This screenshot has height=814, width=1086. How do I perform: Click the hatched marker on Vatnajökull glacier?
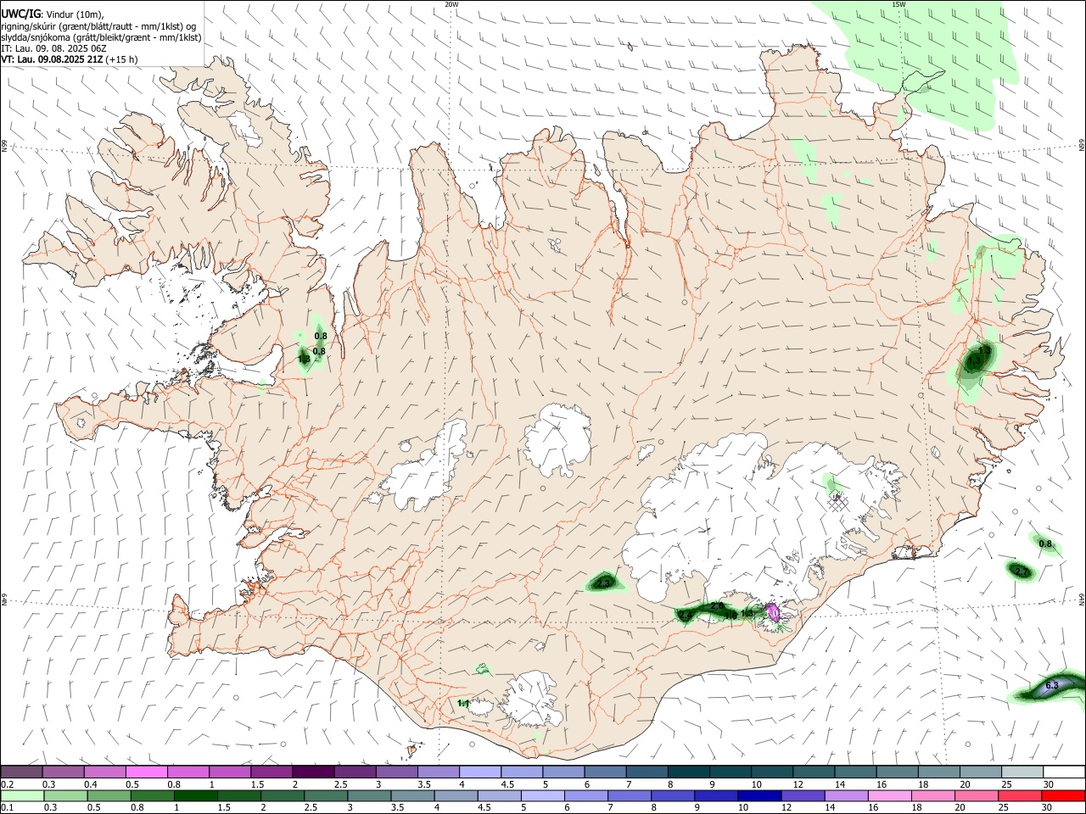(837, 501)
